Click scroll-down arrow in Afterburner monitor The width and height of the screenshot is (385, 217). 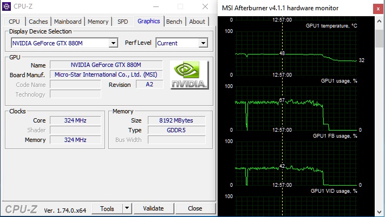coord(379,212)
